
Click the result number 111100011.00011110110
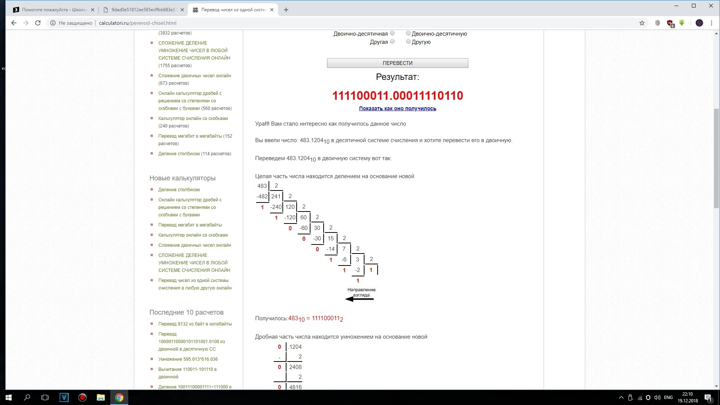[x=397, y=96]
